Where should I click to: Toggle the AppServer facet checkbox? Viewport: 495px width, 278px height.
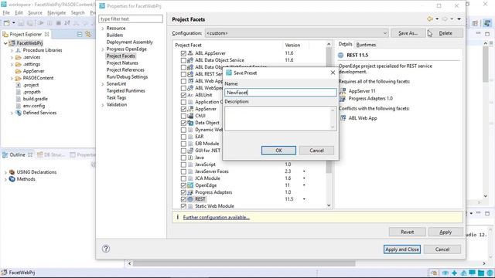pyautogui.click(x=183, y=109)
